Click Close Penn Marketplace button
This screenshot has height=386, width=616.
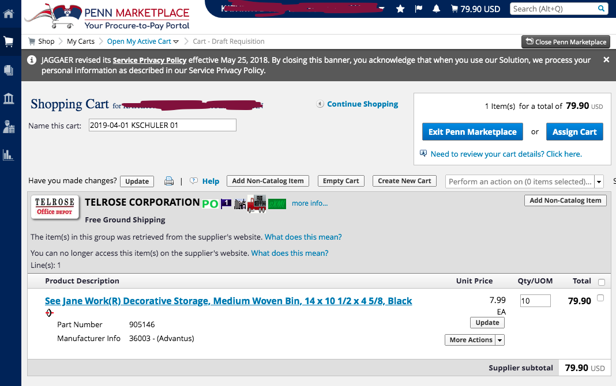point(566,42)
